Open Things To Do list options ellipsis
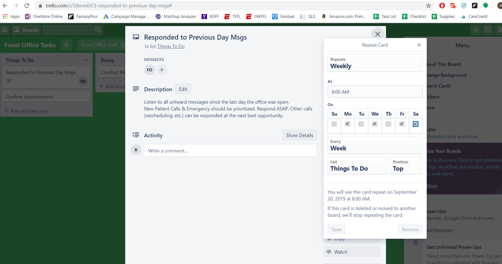 pyautogui.click(x=85, y=60)
